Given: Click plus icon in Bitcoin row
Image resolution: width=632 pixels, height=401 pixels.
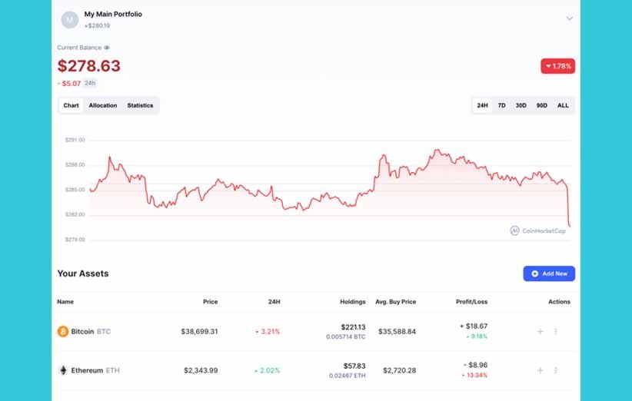Looking at the screenshot, I should pos(541,332).
